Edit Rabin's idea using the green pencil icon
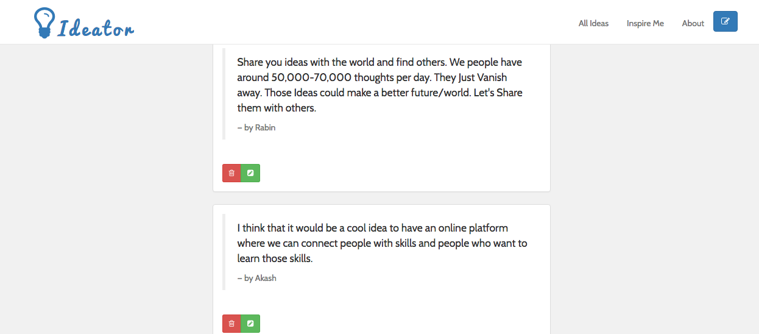This screenshot has width=759, height=334. click(250, 173)
